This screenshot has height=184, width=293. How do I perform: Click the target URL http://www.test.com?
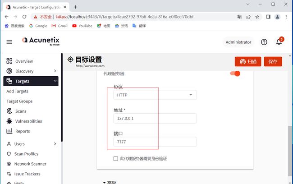[90, 66]
